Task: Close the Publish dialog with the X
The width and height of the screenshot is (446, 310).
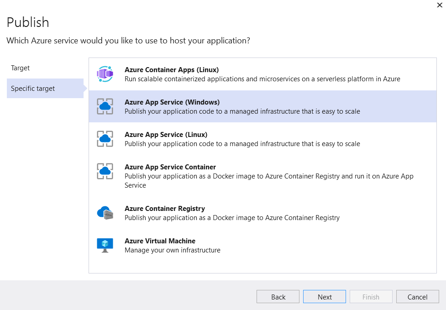Action: point(440,5)
